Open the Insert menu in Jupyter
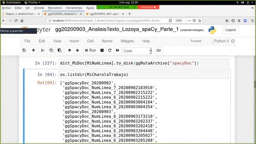Screen dimensions: 256x144 point(74,41)
